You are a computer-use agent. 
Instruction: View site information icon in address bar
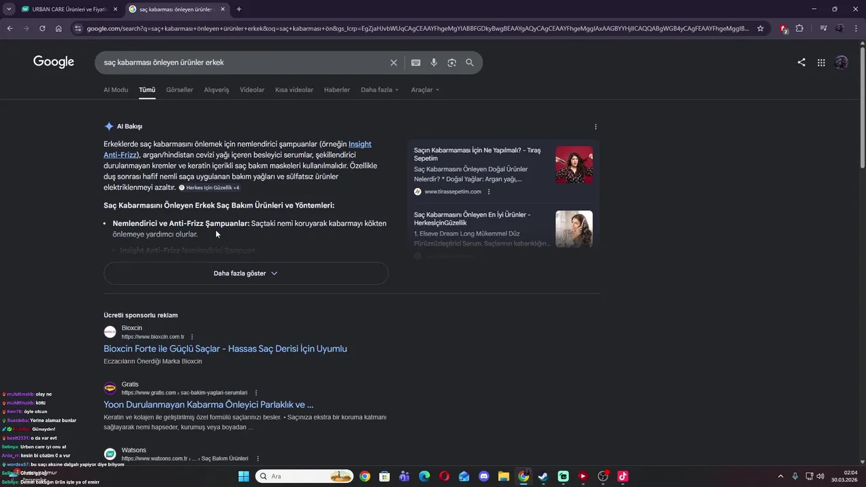pyautogui.click(x=78, y=28)
